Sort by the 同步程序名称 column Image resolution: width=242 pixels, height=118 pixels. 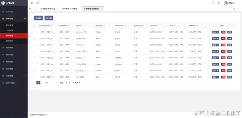[x=52, y=26]
